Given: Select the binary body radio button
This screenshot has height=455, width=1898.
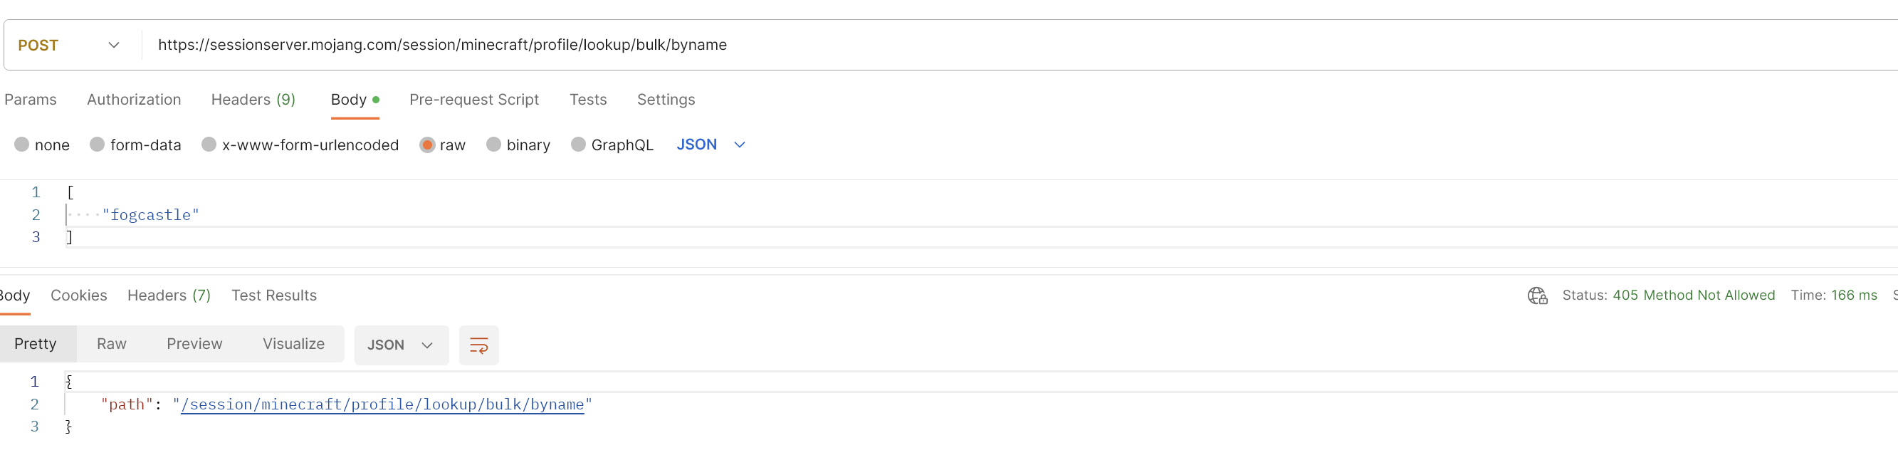Looking at the screenshot, I should [493, 145].
